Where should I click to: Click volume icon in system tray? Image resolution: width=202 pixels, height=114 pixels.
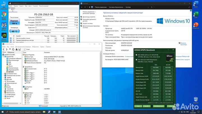tap(184, 112)
